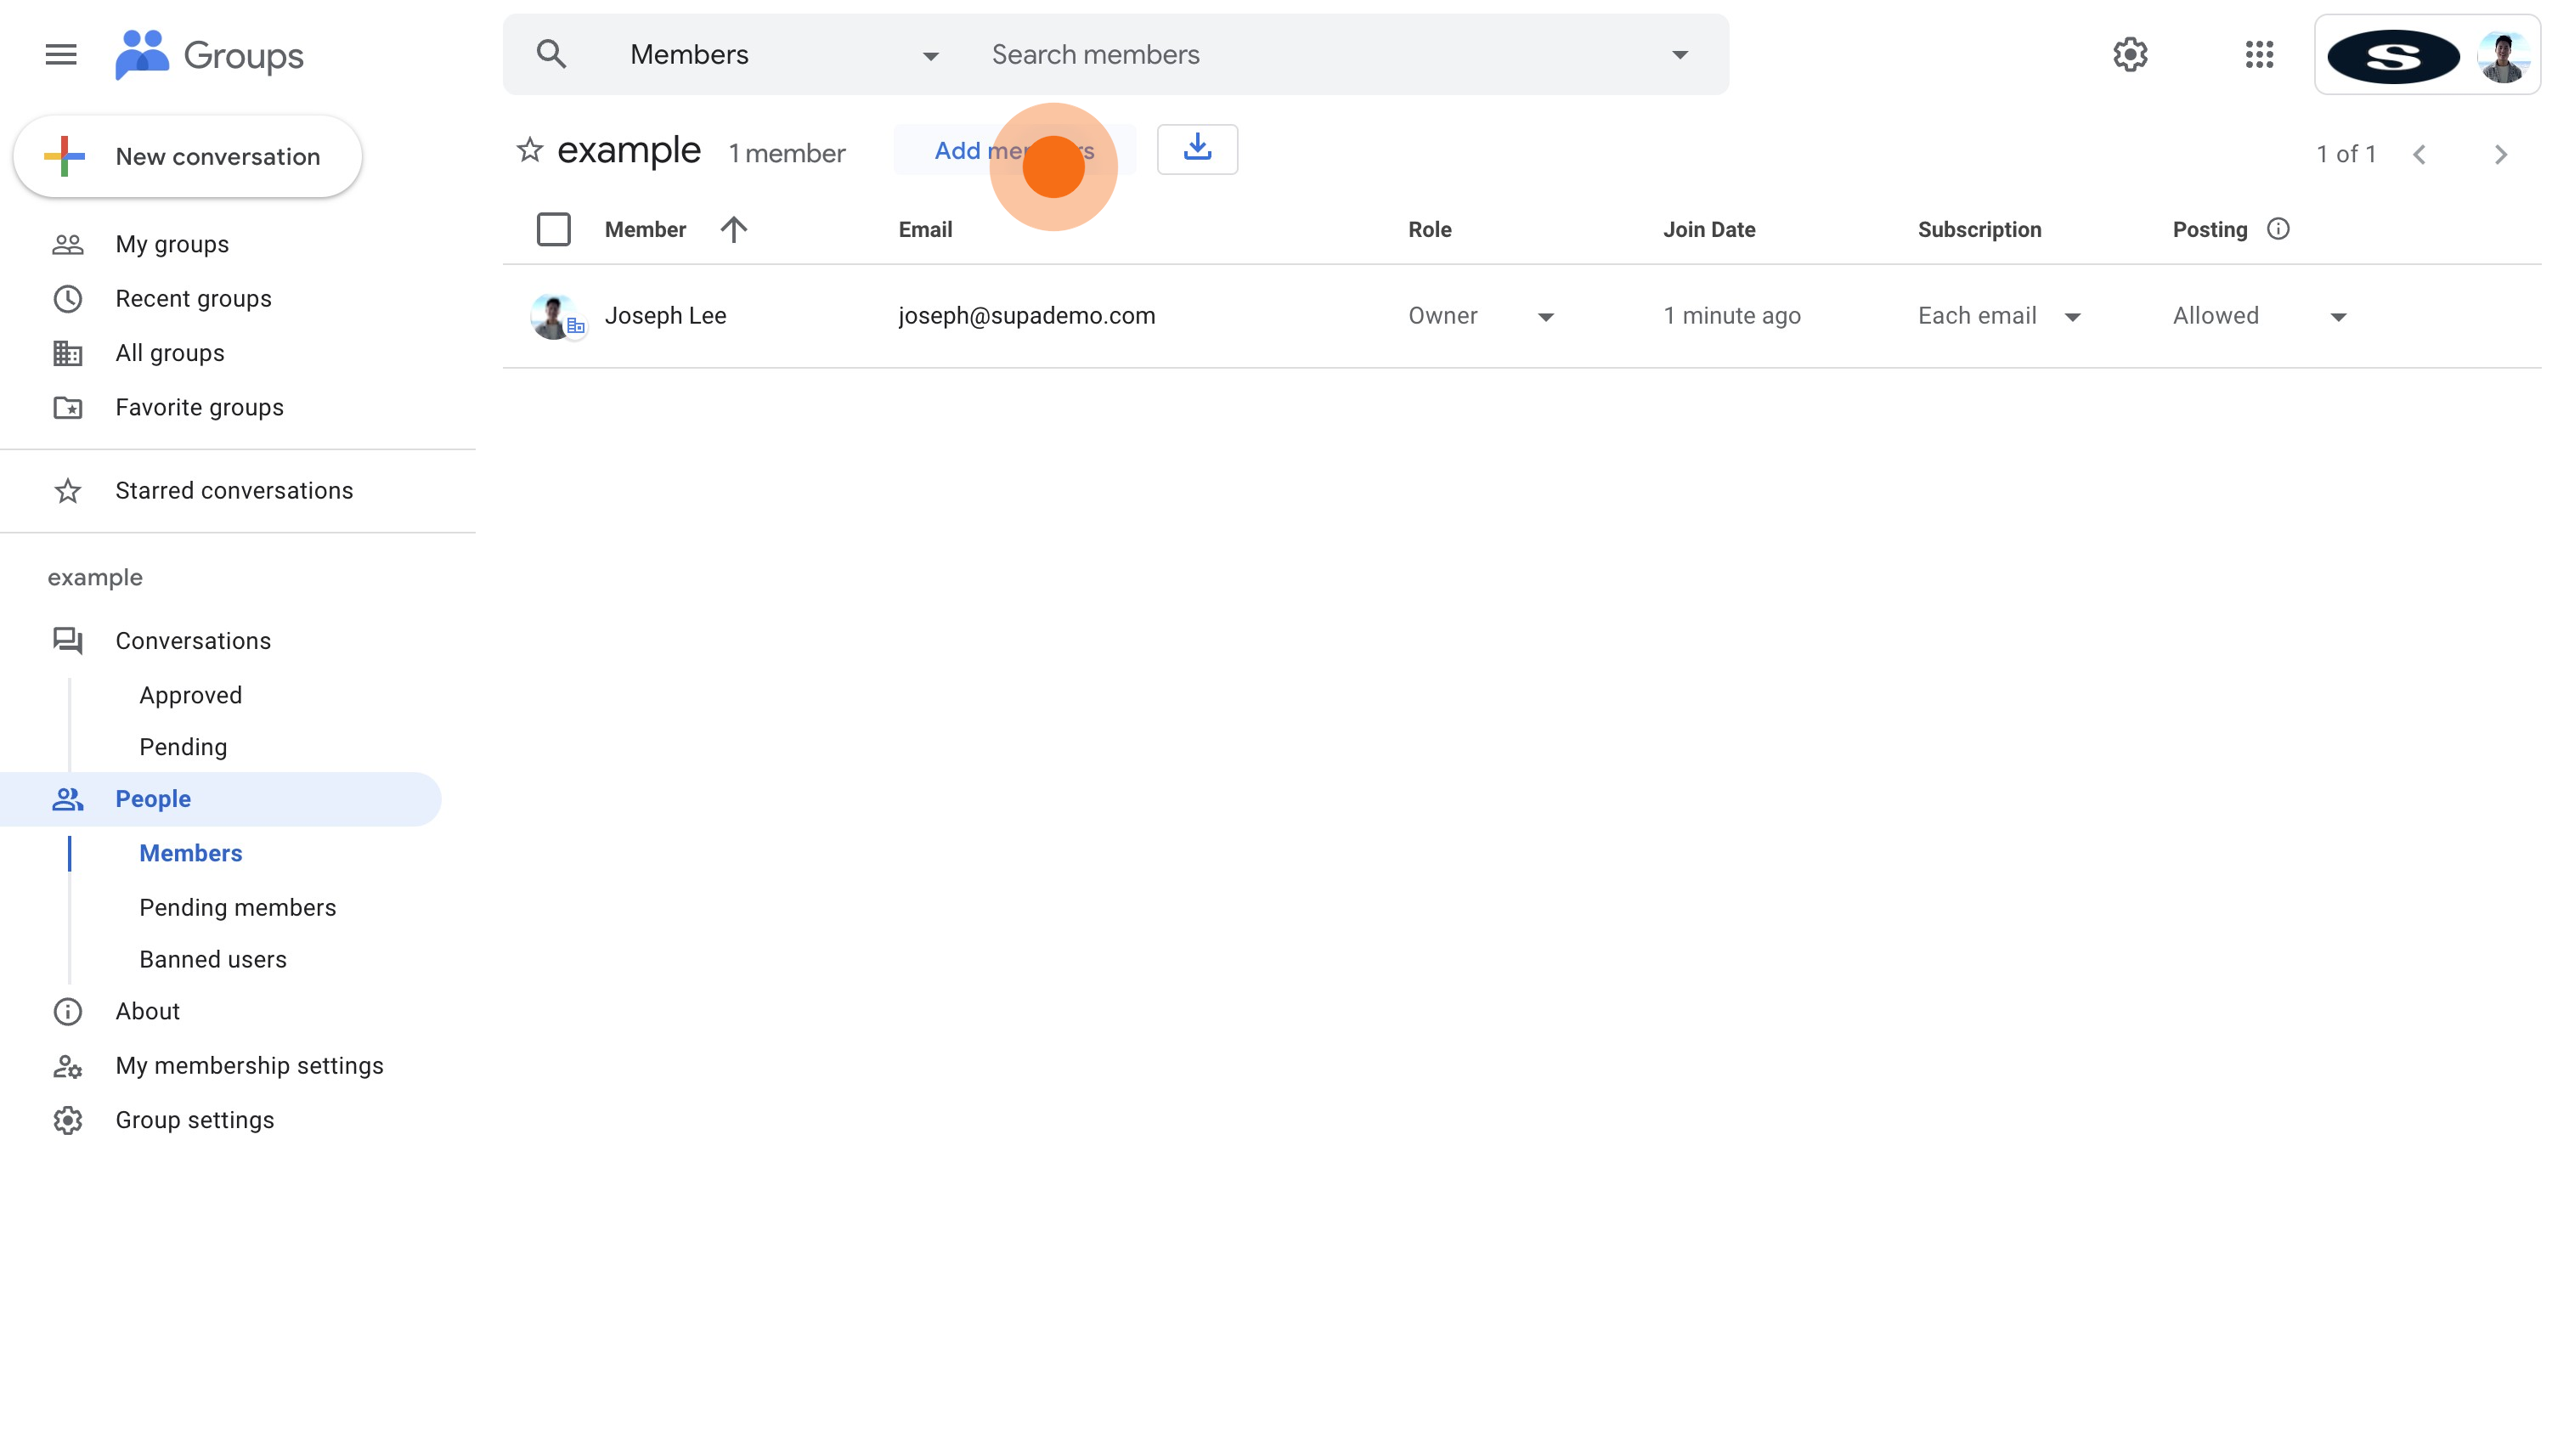The width and height of the screenshot is (2569, 1456).
Task: Sort members by ascending arrow
Action: (x=733, y=229)
